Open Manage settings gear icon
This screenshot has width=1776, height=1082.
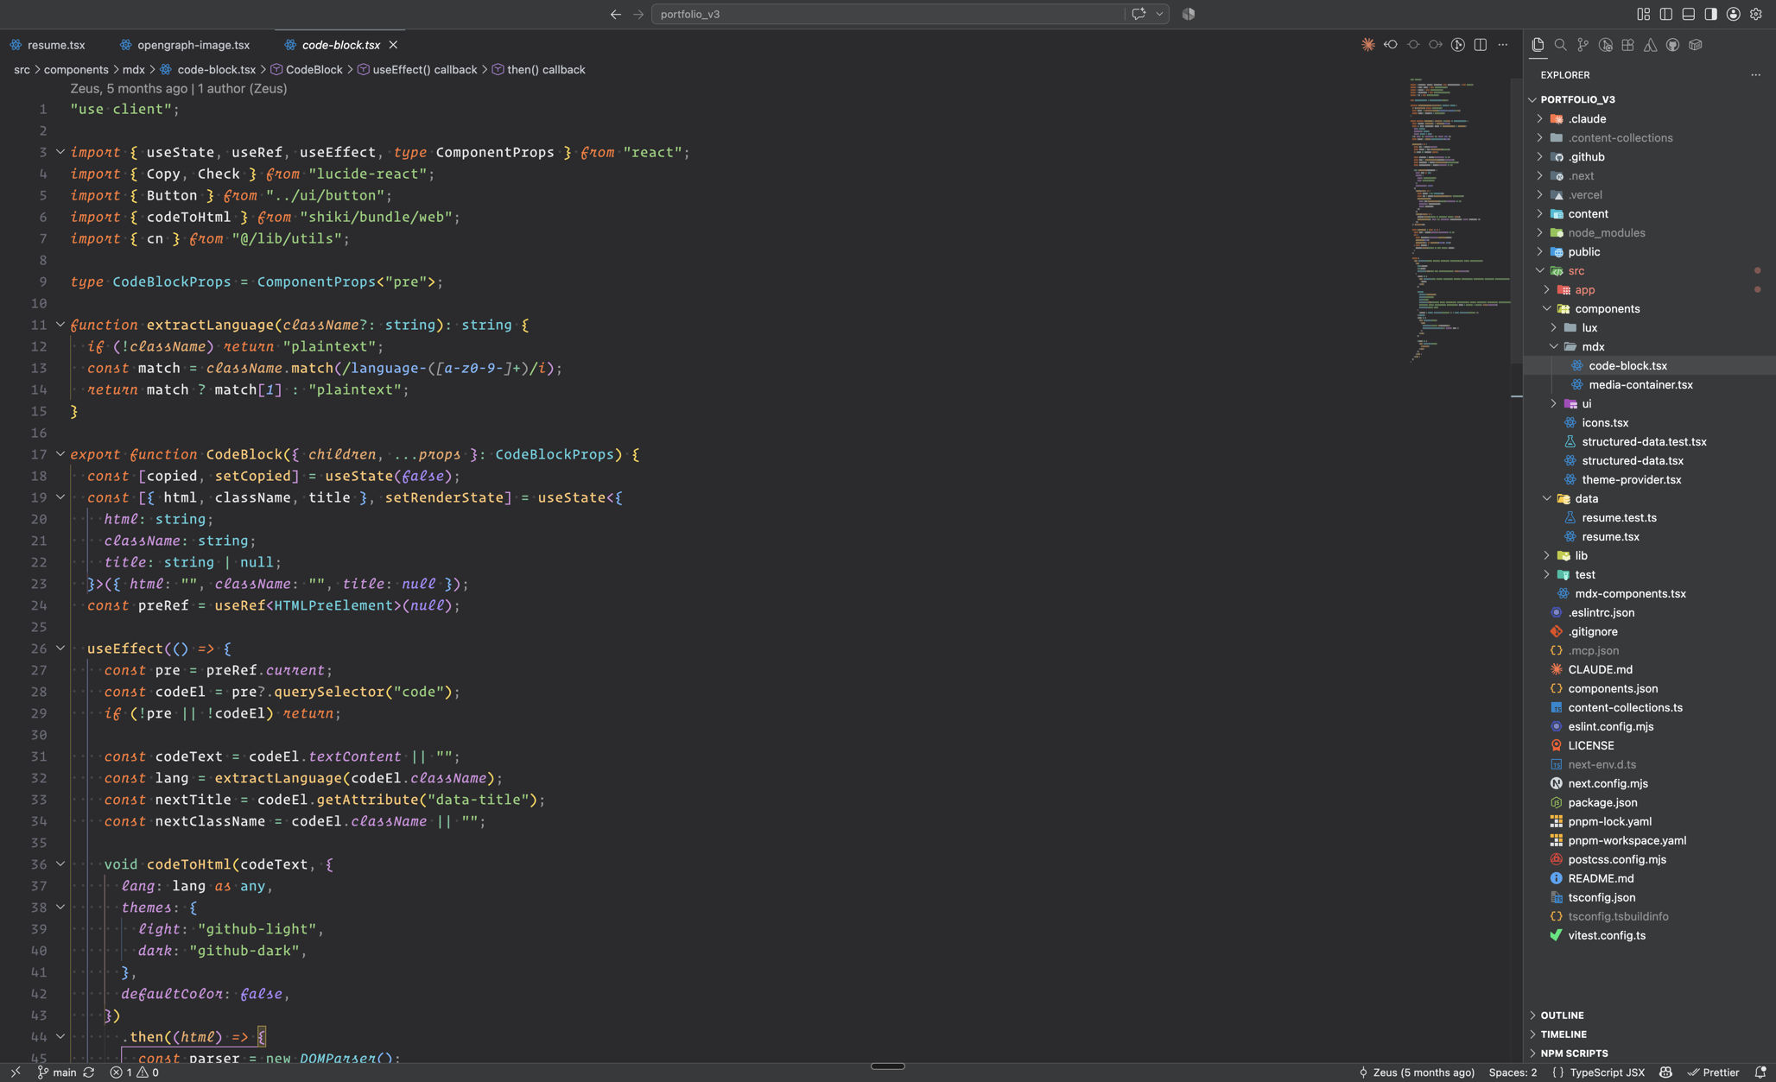pos(1755,14)
